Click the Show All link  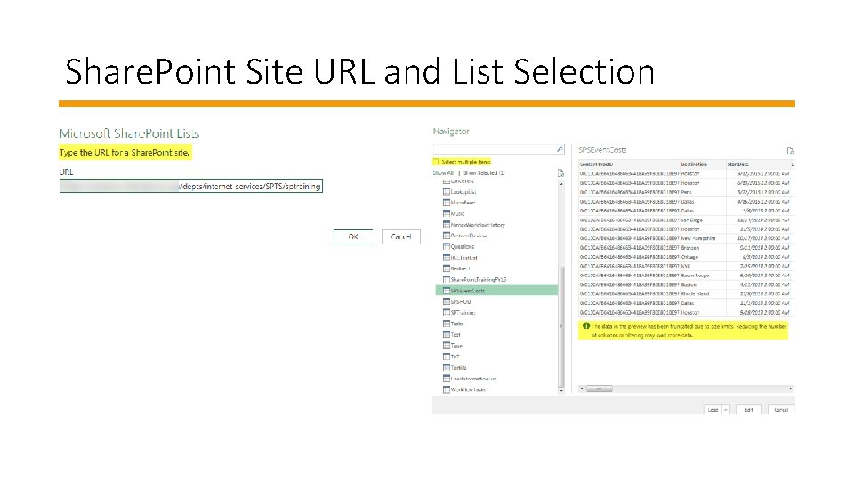[x=443, y=173]
